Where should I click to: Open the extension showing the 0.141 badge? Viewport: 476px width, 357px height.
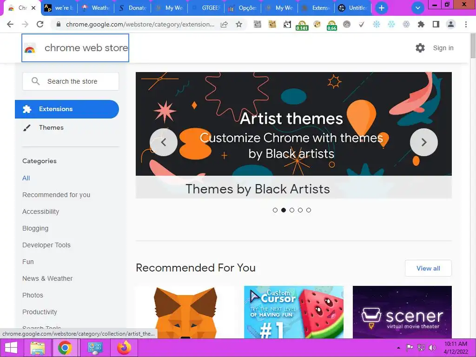pyautogui.click(x=302, y=26)
